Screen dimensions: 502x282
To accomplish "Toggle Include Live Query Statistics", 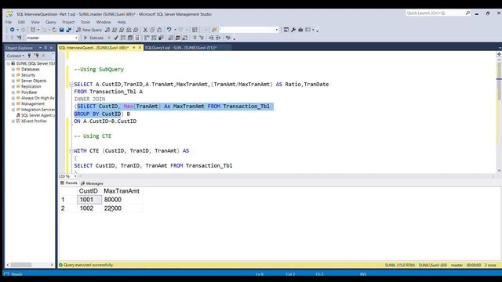I will (154, 38).
